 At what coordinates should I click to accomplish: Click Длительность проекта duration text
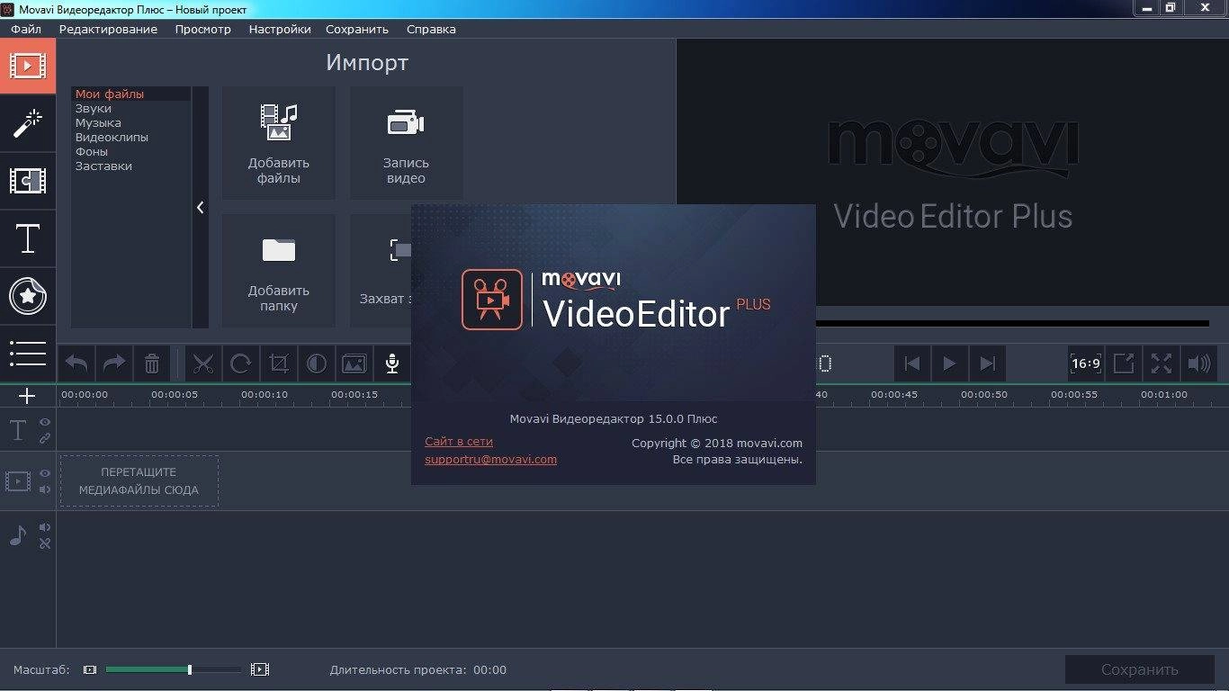click(417, 669)
